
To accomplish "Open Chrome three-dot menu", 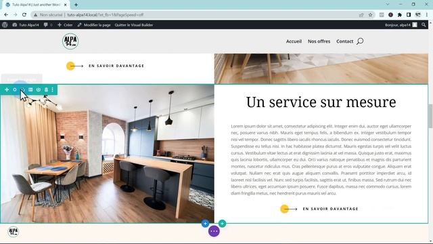I will (427, 15).
